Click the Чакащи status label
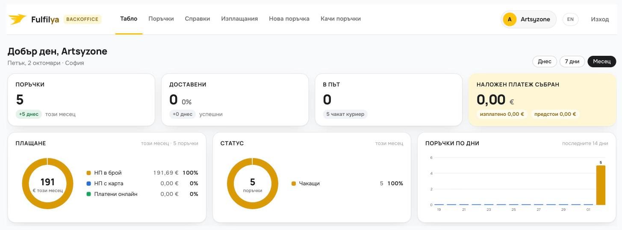 (310, 184)
